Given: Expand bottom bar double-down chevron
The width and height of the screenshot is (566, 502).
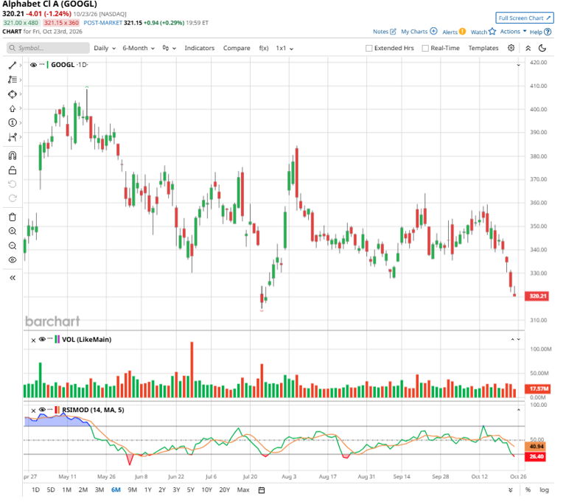Looking at the screenshot, I should tap(511, 490).
